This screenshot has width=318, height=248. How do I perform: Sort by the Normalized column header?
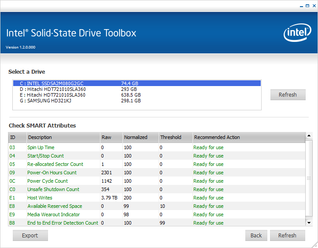(x=141, y=138)
